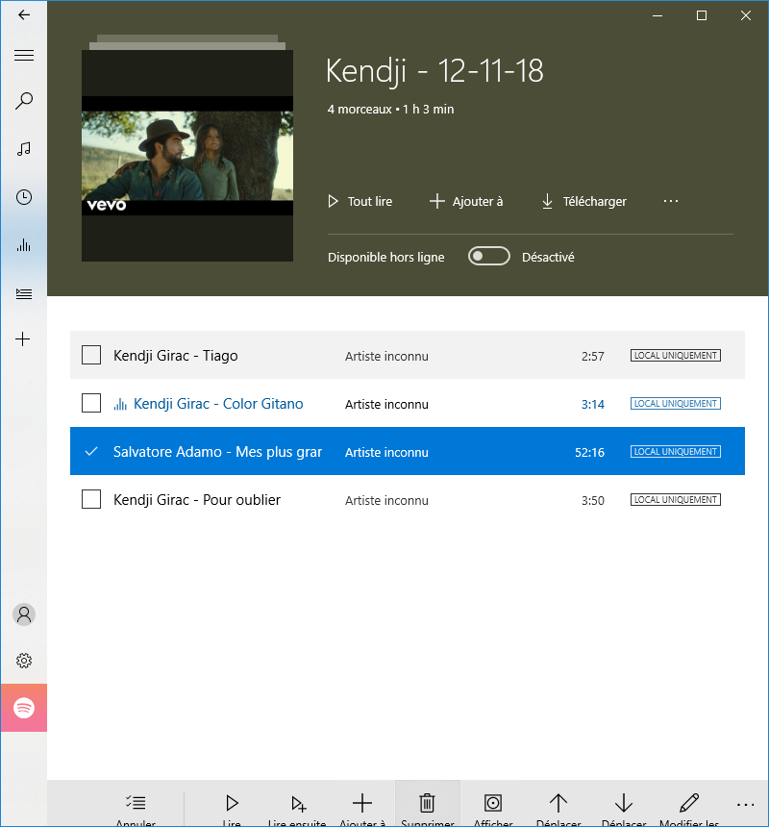This screenshot has width=769, height=827.
Task: Show playlists via the sidebar list icon
Action: (24, 293)
